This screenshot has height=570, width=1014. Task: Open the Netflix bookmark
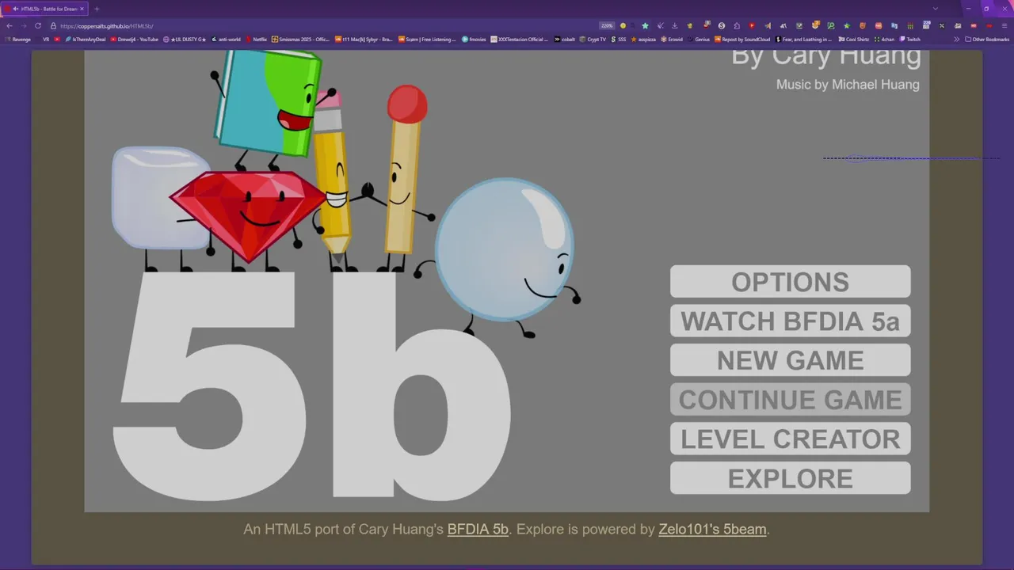(257, 39)
